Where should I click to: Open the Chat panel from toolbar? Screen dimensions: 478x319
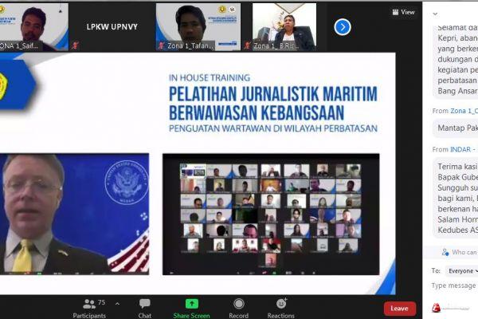(x=145, y=307)
